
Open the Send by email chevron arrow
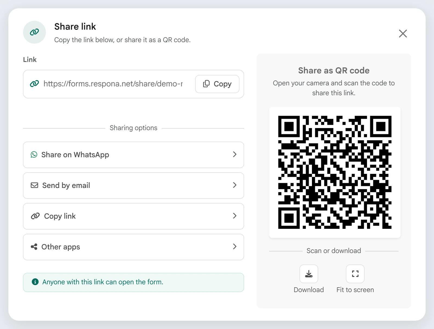235,185
